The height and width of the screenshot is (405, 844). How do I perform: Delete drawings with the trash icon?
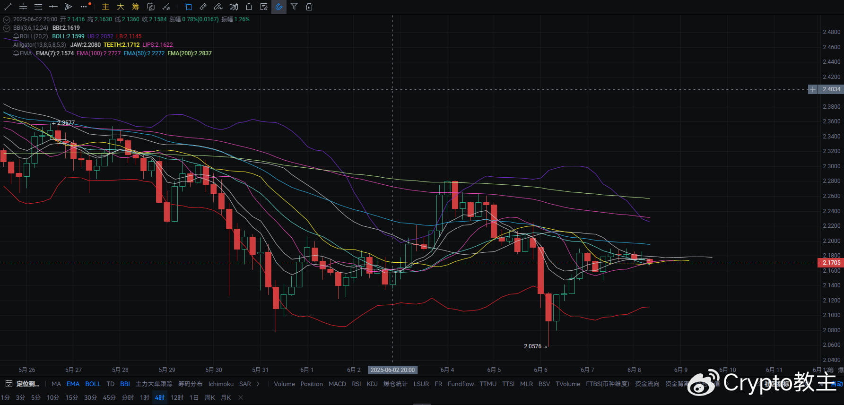(309, 7)
